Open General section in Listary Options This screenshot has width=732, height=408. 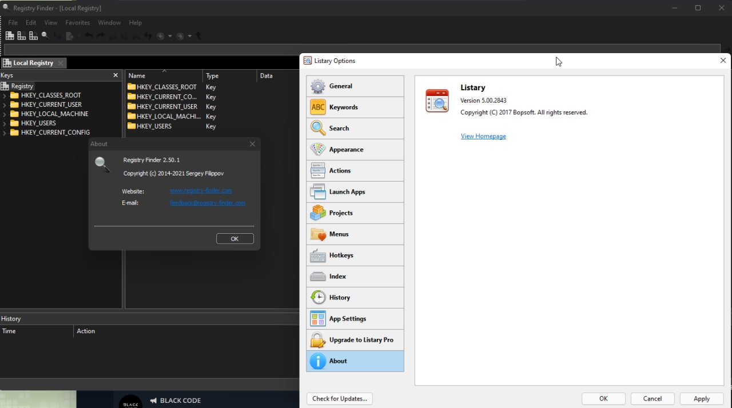pos(355,86)
